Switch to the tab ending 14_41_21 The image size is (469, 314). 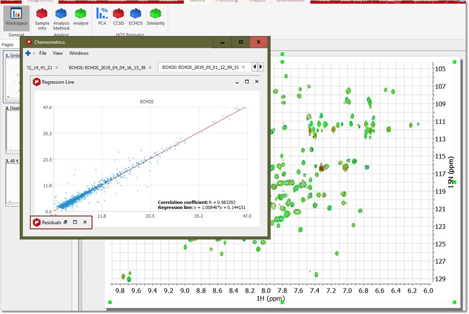pos(39,68)
